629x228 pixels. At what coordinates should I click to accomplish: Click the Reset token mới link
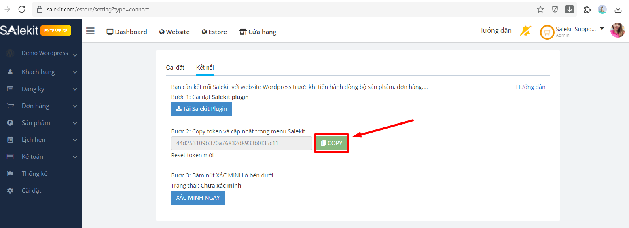coord(192,155)
